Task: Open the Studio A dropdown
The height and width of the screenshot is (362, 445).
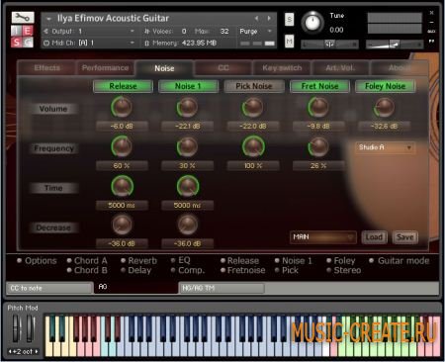Action: (385, 147)
